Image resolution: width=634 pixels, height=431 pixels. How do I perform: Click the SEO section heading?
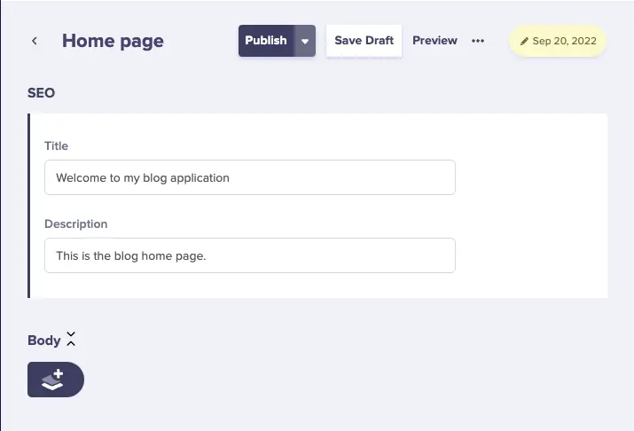(x=41, y=92)
